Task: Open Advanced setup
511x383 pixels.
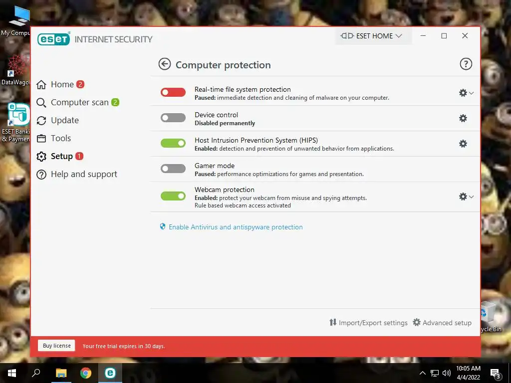Action: [x=442, y=323]
